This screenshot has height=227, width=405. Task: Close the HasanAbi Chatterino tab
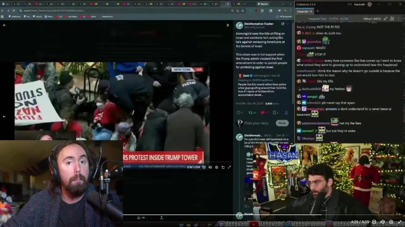tap(311, 11)
